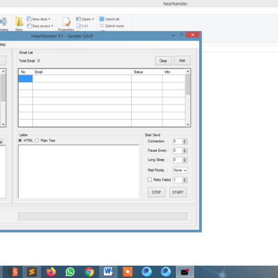This screenshot has width=278, height=278.
Task: Click the START button to begin sending
Action: click(x=178, y=192)
